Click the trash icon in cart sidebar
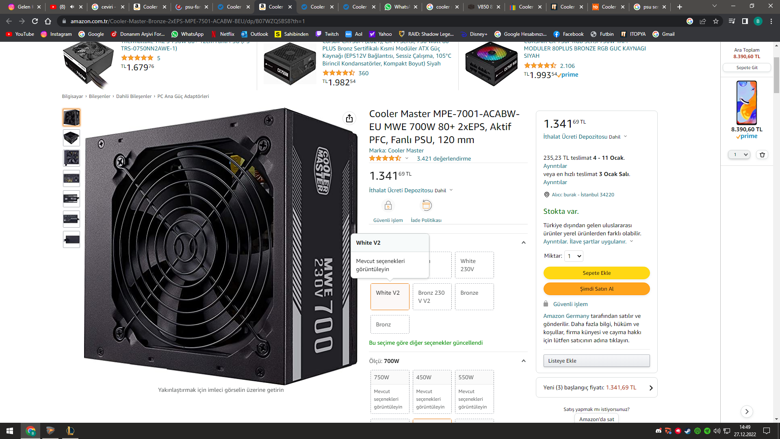Viewport: 780px width, 439px height. (762, 154)
